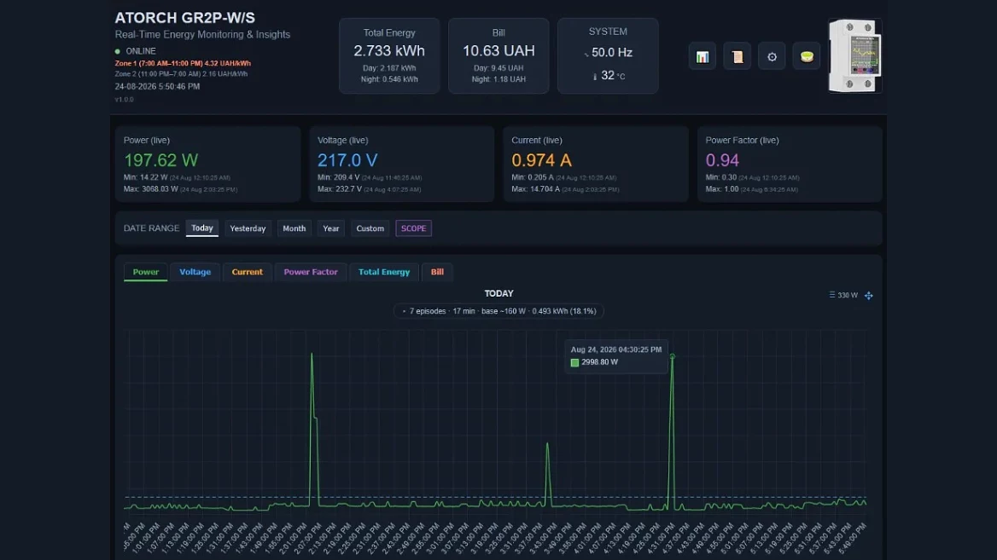Click the Current (live) 0.974 A value
The height and width of the screenshot is (560, 997).
pos(542,160)
